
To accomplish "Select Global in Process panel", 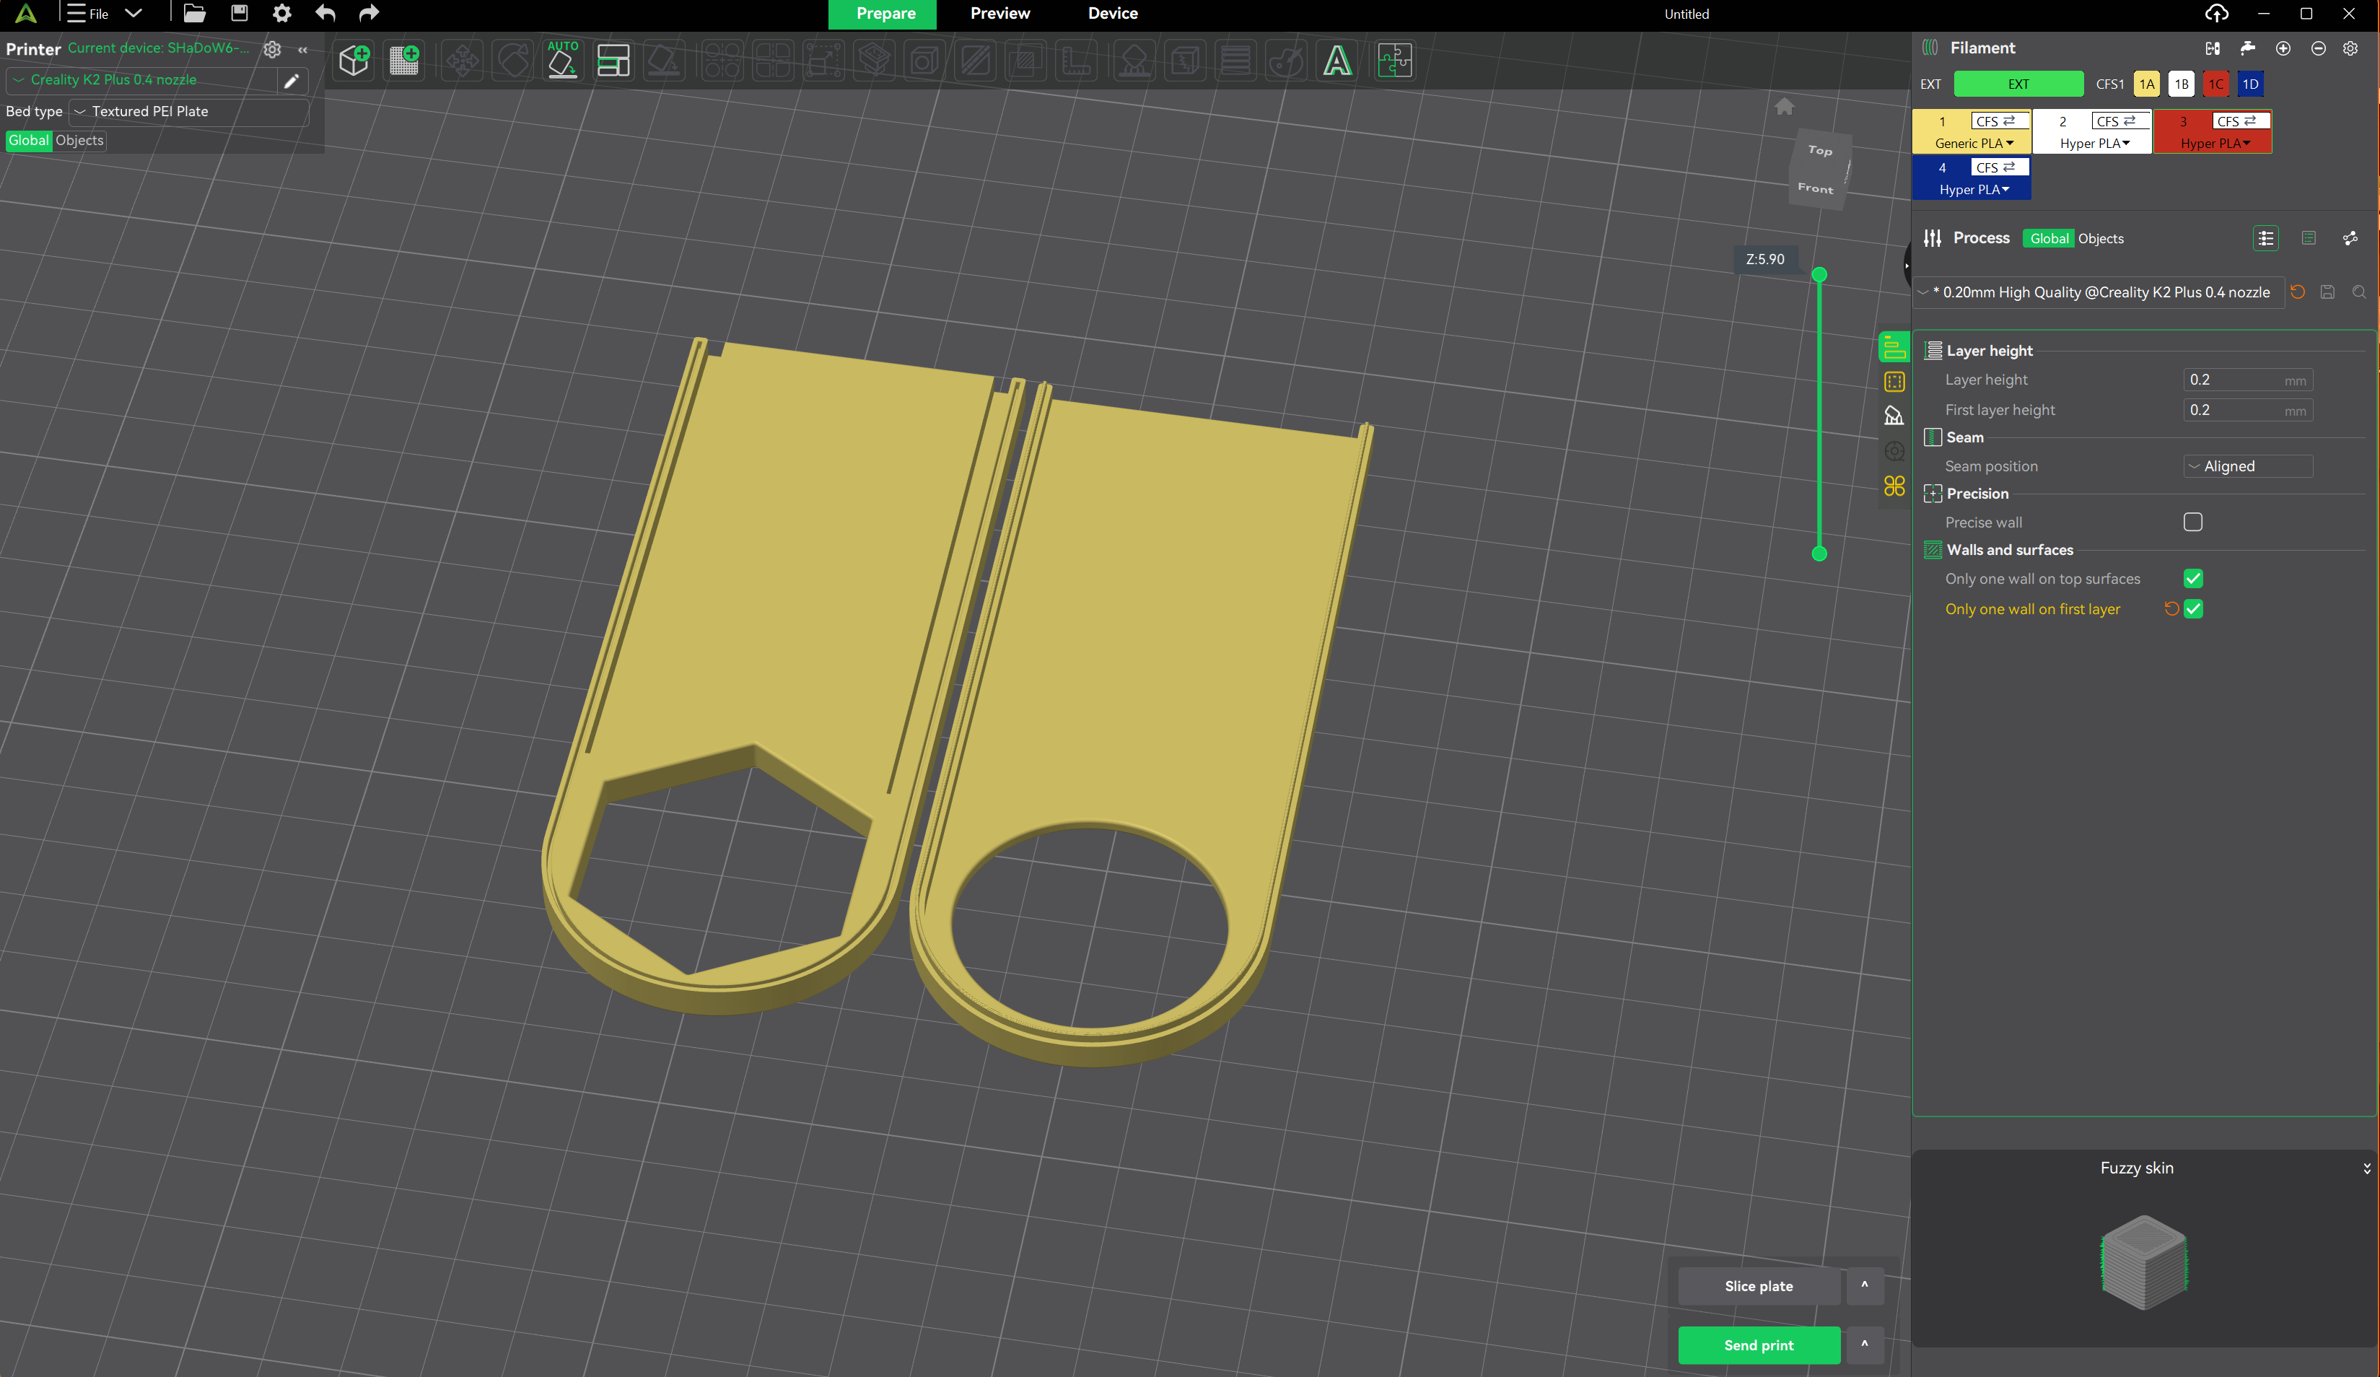I will click(2049, 239).
